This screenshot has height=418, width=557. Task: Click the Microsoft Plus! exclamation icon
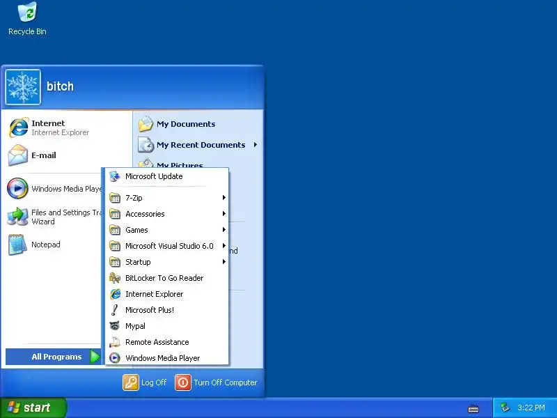click(114, 310)
